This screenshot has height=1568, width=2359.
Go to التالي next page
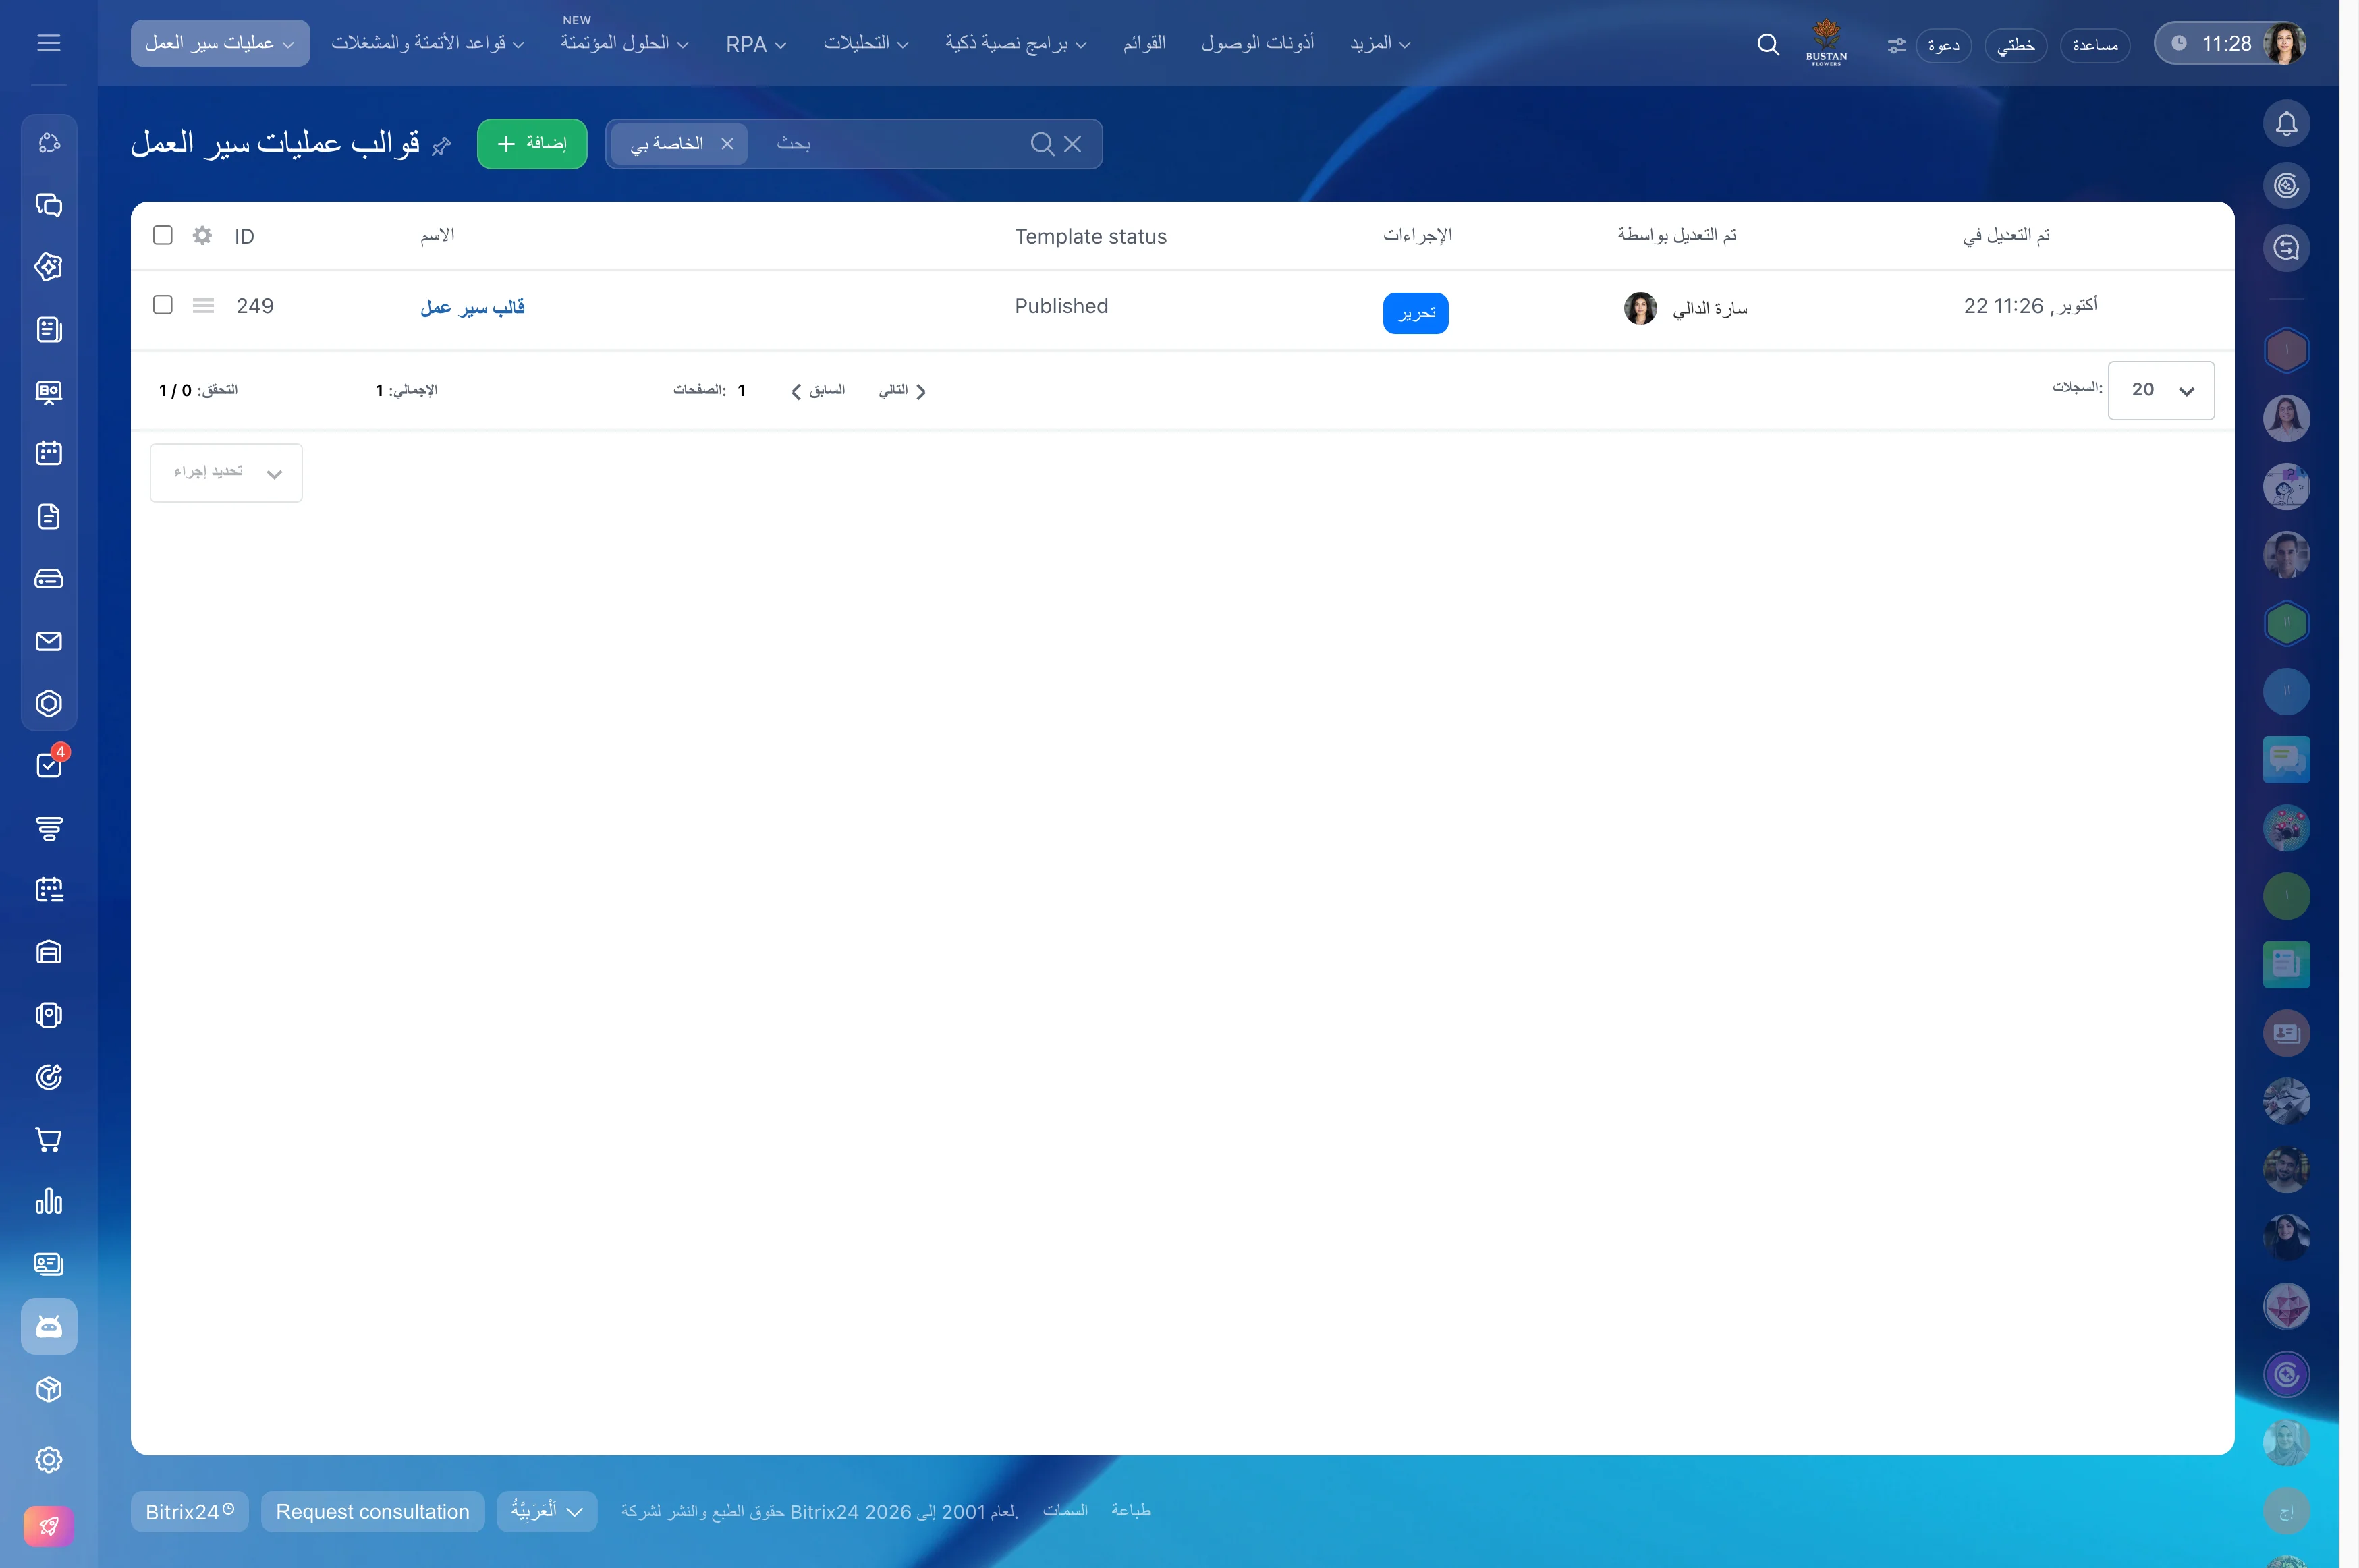pos(902,391)
